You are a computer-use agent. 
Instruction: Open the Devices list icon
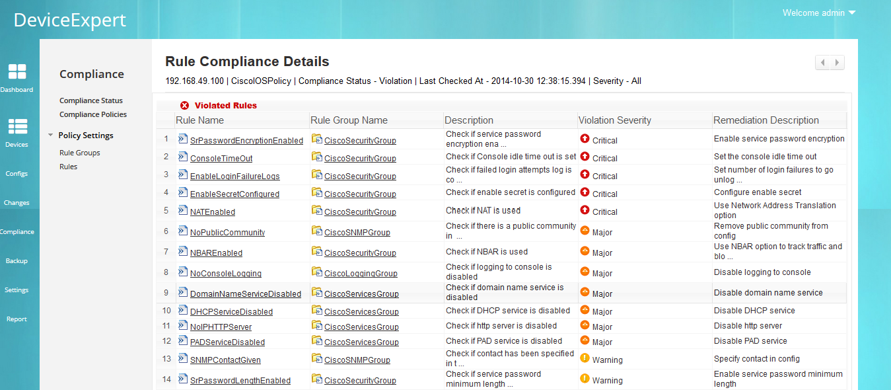[17, 128]
